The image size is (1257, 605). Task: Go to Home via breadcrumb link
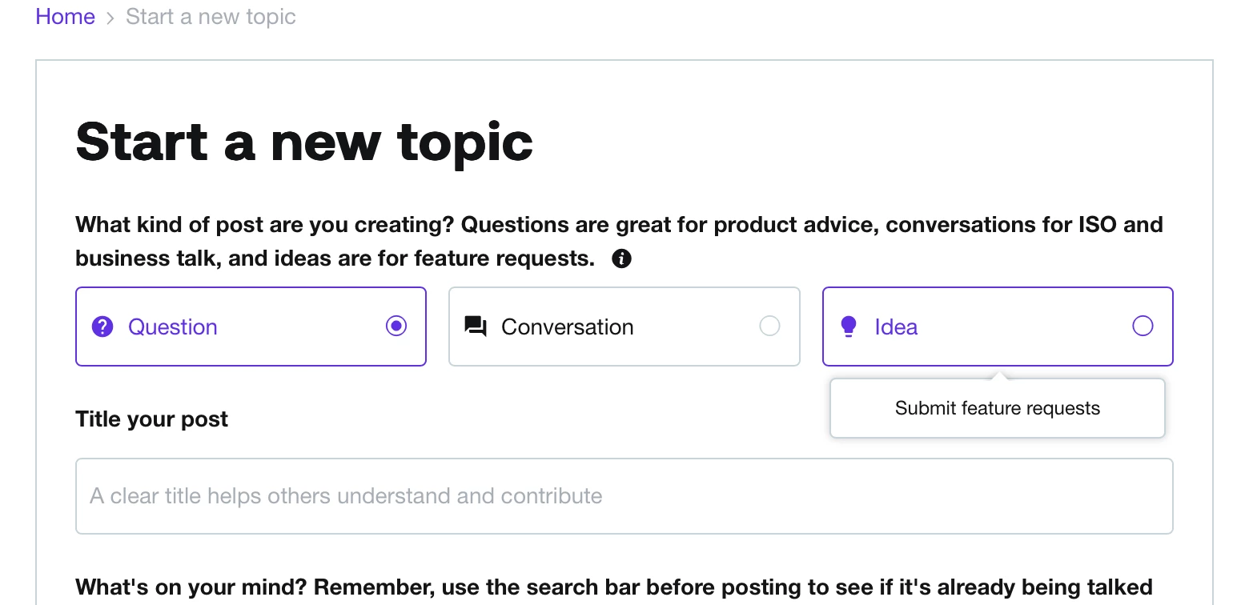pyautogui.click(x=65, y=17)
